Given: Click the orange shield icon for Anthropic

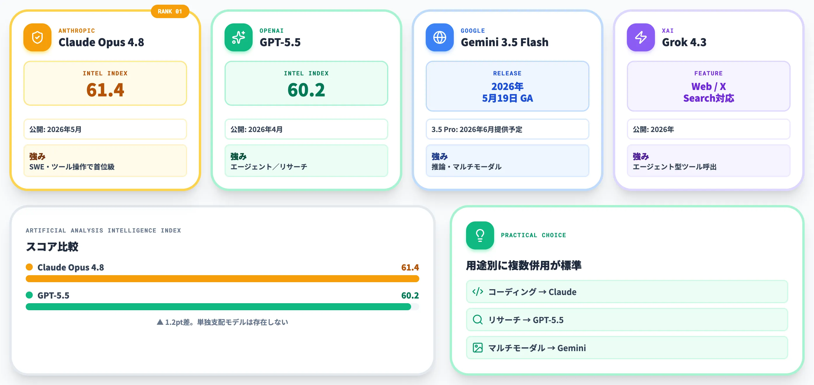Looking at the screenshot, I should (x=37, y=37).
